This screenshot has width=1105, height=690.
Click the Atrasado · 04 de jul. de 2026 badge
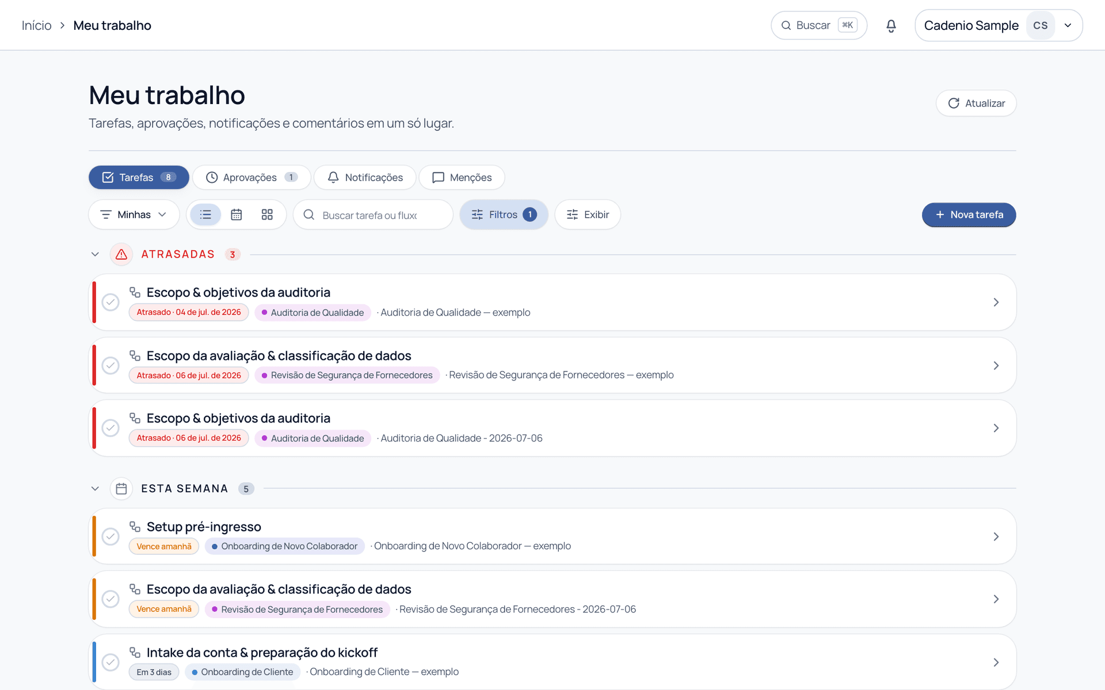point(189,312)
